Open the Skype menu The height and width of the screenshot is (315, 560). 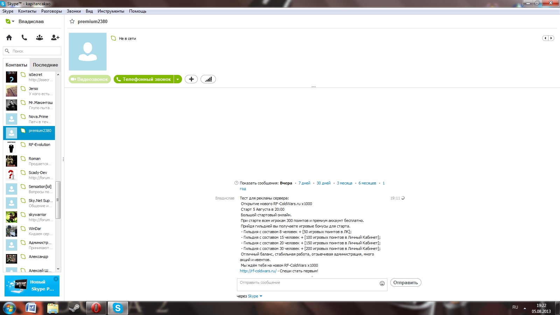point(8,11)
